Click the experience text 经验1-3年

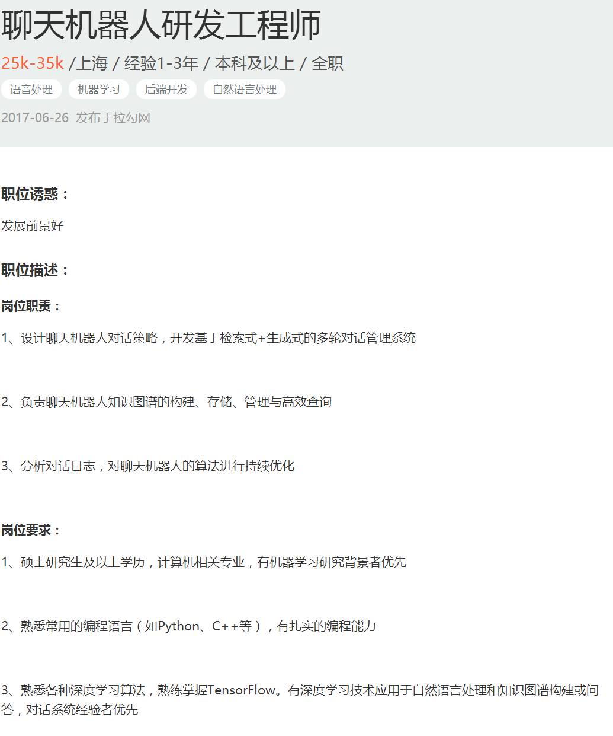click(x=161, y=63)
